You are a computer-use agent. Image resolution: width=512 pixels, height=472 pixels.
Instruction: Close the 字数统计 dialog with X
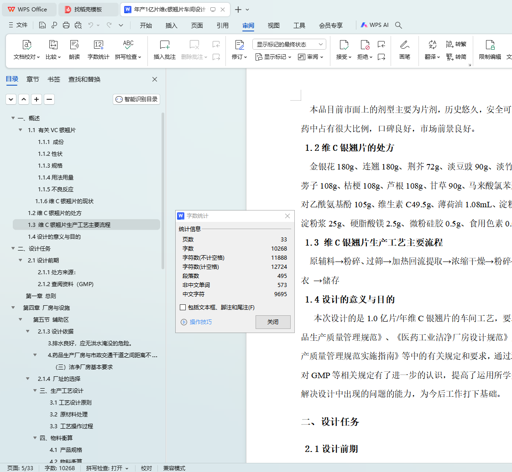(x=287, y=216)
